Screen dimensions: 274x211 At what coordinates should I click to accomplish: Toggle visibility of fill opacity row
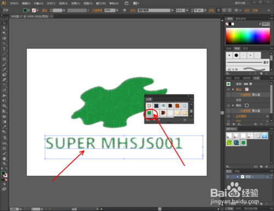[x=229, y=111]
